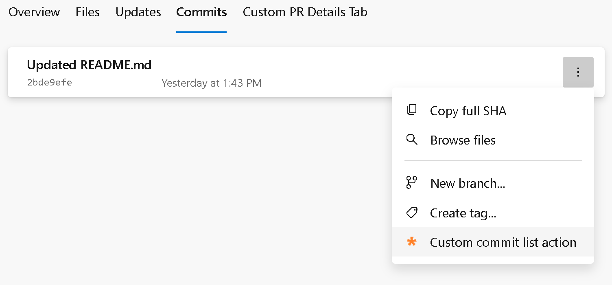The image size is (612, 285).
Task: Open the Custom PR Details Tab
Action: click(305, 12)
